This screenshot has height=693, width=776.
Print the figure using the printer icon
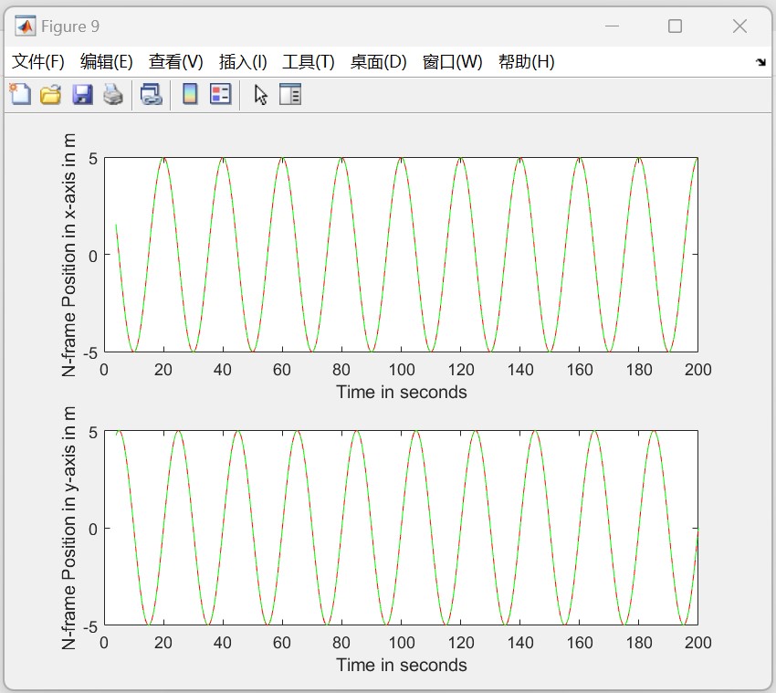point(113,94)
